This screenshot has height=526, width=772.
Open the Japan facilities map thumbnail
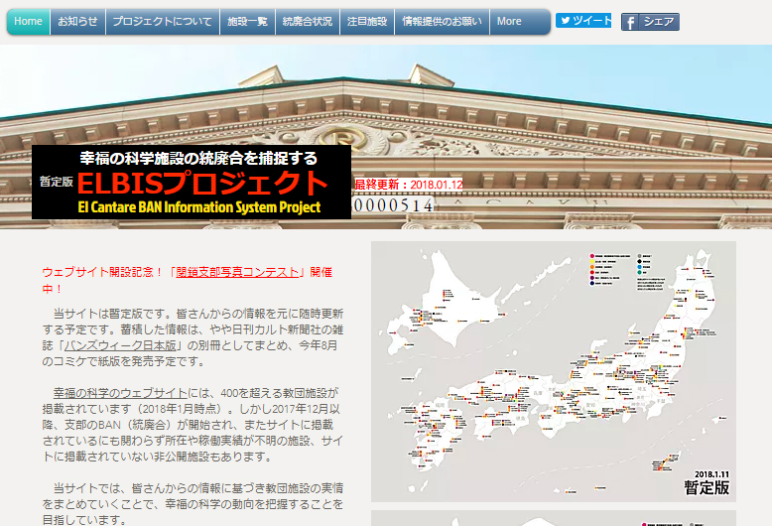(x=554, y=371)
